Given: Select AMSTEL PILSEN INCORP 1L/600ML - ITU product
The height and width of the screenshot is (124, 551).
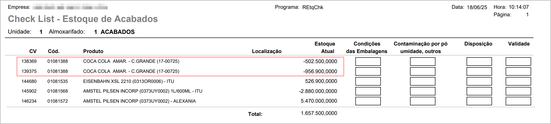Looking at the screenshot, I should 143,91.
